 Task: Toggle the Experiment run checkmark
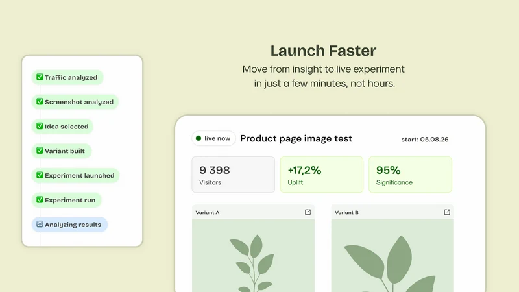40,200
